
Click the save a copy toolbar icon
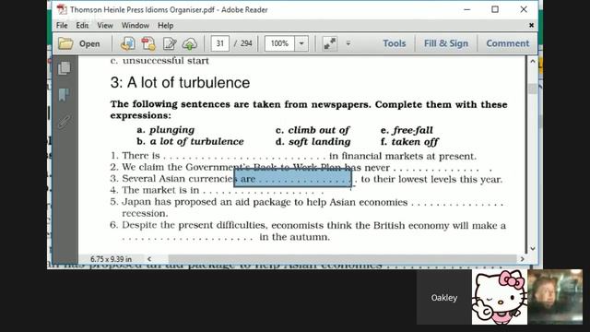coord(127,43)
